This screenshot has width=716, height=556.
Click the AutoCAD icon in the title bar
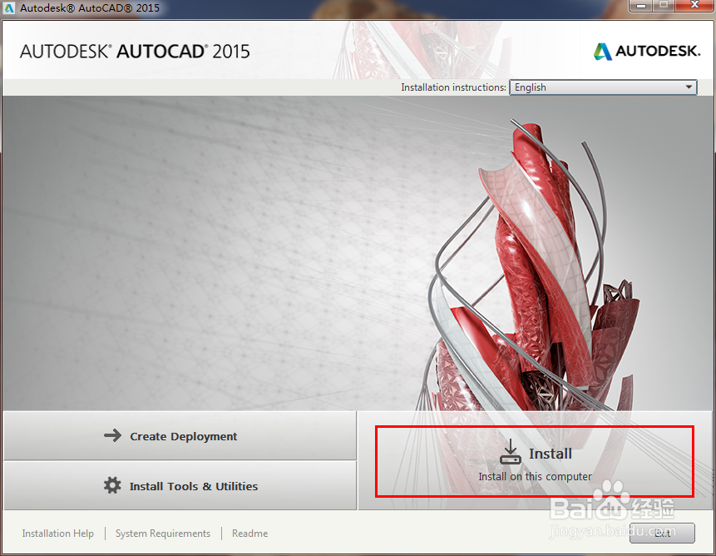pos(10,7)
